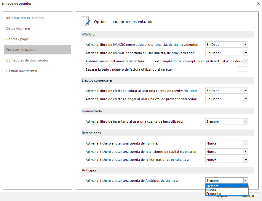The width and height of the screenshot is (262, 201).
Task: Click the Retenciones section header
Action: [167, 133]
